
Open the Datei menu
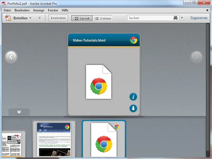click(7, 10)
